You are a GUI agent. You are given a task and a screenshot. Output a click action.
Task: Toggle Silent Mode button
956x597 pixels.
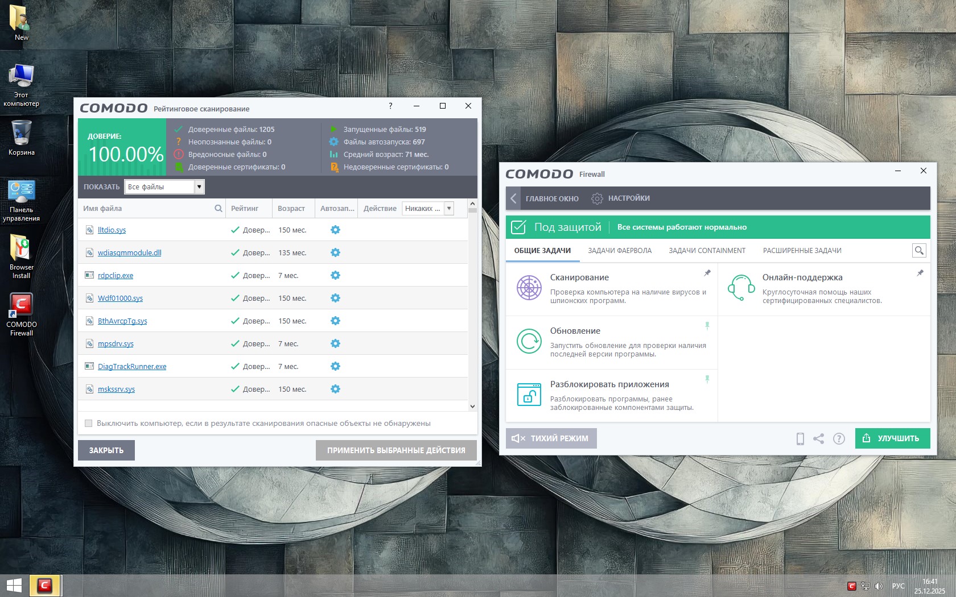551,438
